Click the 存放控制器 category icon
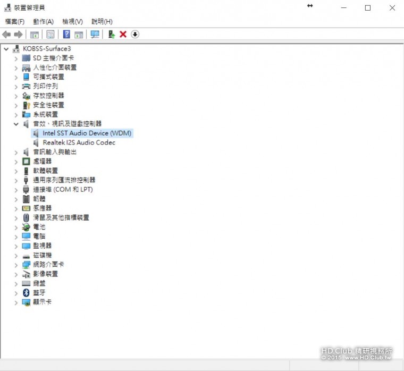 [x=26, y=96]
